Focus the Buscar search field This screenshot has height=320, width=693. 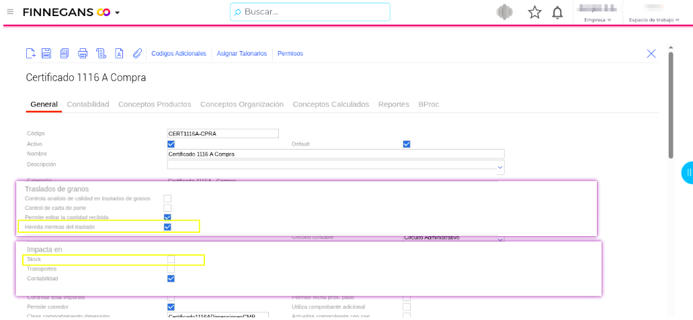pyautogui.click(x=310, y=12)
